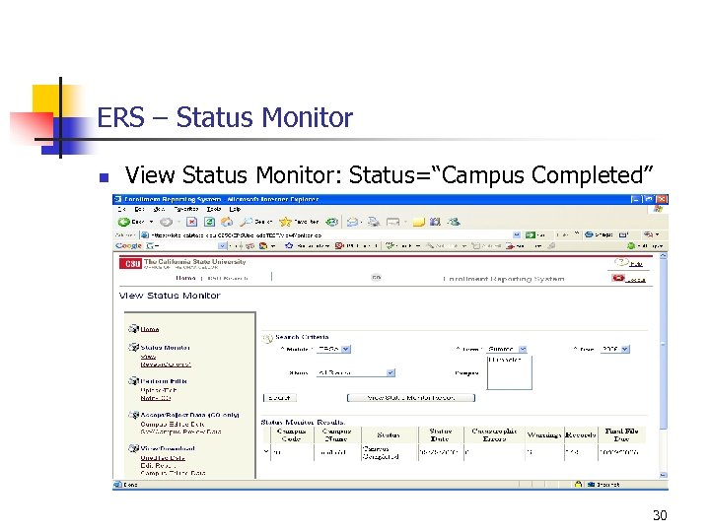The width and height of the screenshot is (710, 532).
Task: Click the Status Monitor sidebar section icon
Action: [x=133, y=347]
